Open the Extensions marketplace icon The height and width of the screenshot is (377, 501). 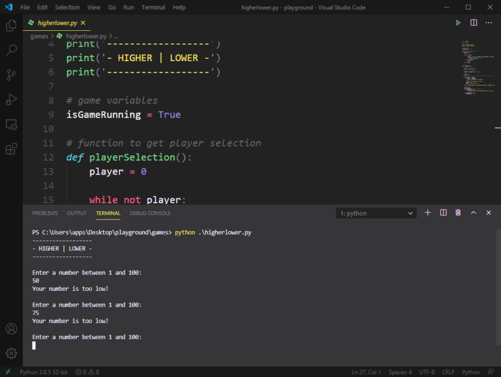tap(11, 149)
